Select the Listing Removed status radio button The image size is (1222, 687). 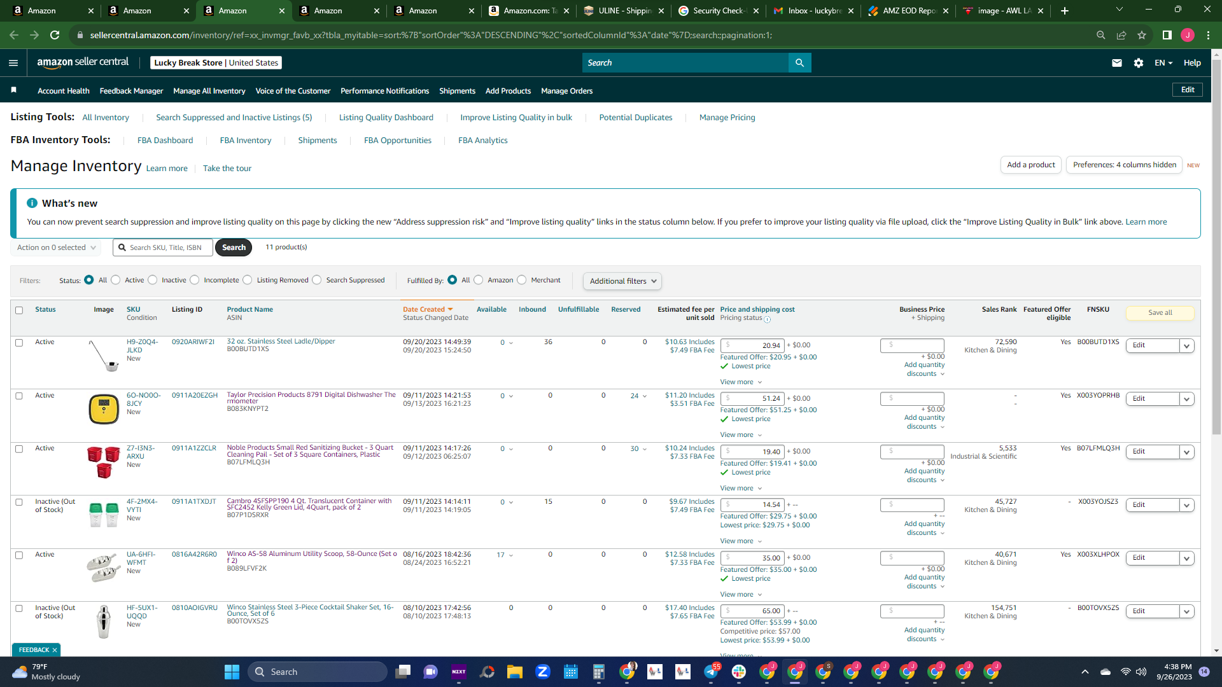[248, 280]
